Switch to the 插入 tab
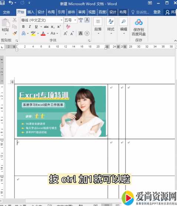Screen dimensions: 177x206 click(31, 12)
